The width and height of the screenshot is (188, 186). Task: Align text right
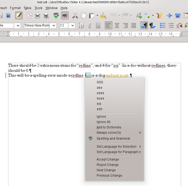pyautogui.click(x=126, y=25)
